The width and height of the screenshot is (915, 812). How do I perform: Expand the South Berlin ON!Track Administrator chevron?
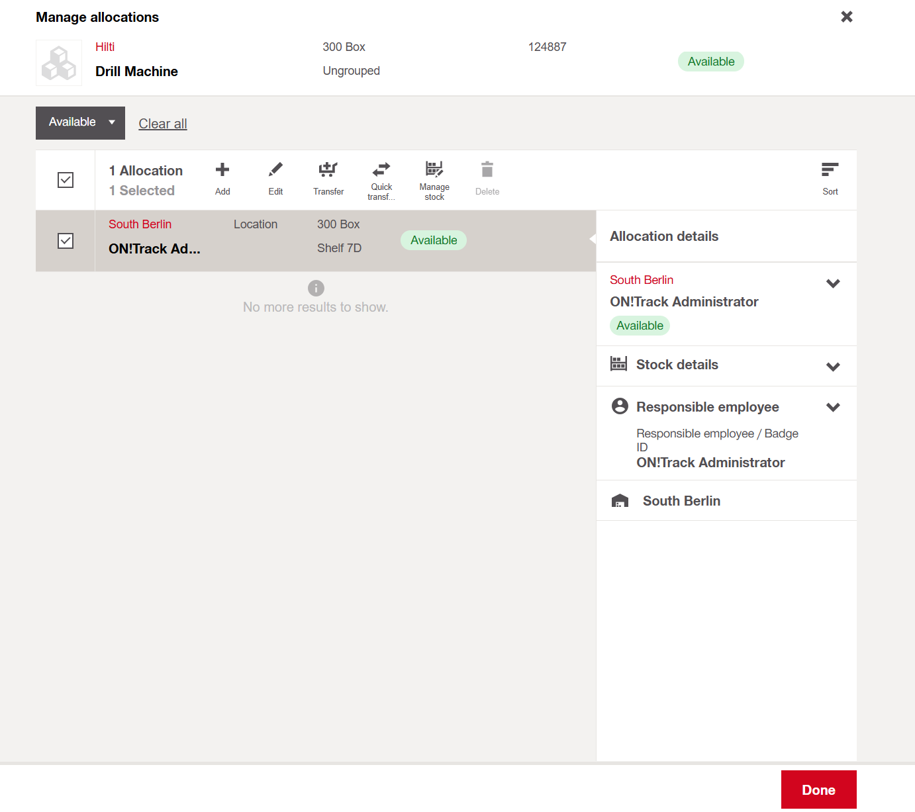click(x=833, y=283)
